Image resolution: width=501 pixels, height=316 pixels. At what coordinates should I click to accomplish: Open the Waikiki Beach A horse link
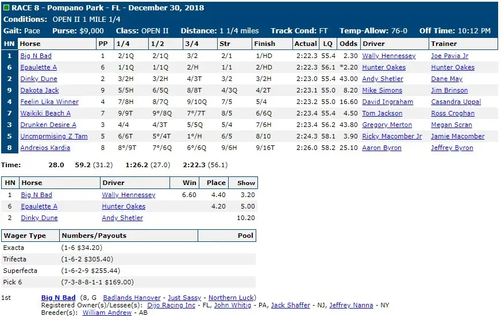pyautogui.click(x=45, y=113)
